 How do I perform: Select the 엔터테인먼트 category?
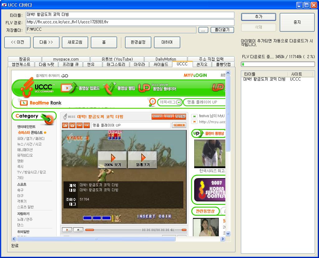point(26,127)
